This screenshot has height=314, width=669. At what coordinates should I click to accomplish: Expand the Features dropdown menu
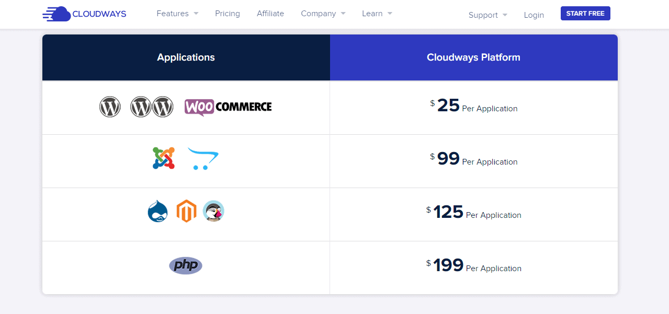[177, 14]
